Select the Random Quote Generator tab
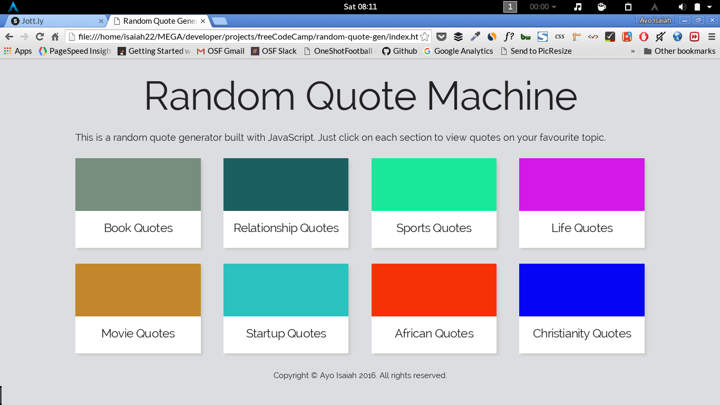The width and height of the screenshot is (720, 405). pos(158,21)
